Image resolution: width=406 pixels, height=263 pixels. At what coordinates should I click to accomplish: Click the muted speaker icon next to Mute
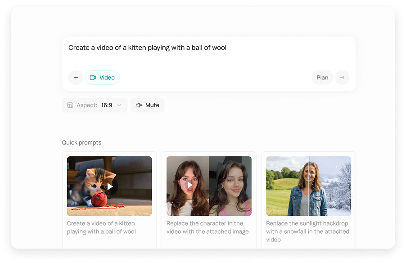click(x=139, y=105)
